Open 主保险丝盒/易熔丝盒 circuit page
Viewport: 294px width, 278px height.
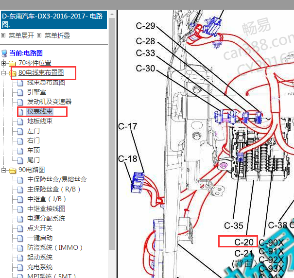point(57,179)
